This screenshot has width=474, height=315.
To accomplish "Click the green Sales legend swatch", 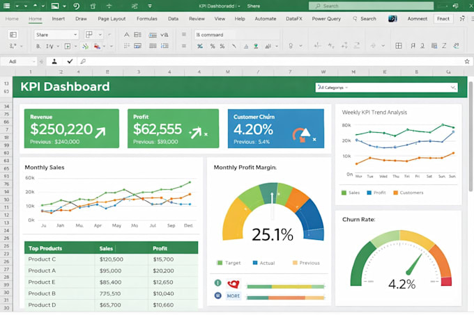I will (x=344, y=193).
